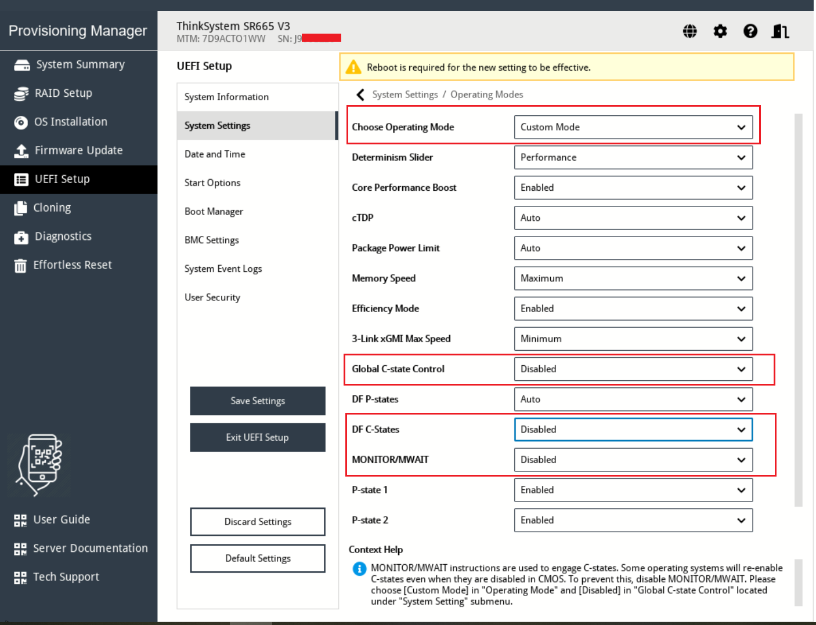Open RAID Setup in sidebar

click(x=78, y=93)
